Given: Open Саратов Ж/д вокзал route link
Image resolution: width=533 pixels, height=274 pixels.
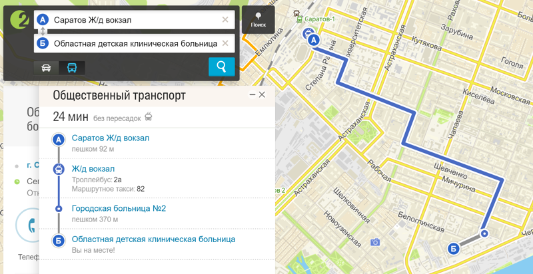Looking at the screenshot, I should point(111,138).
